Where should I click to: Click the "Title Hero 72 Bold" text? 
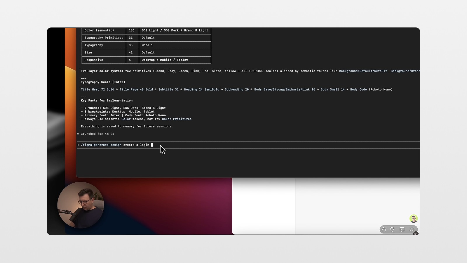(97, 89)
